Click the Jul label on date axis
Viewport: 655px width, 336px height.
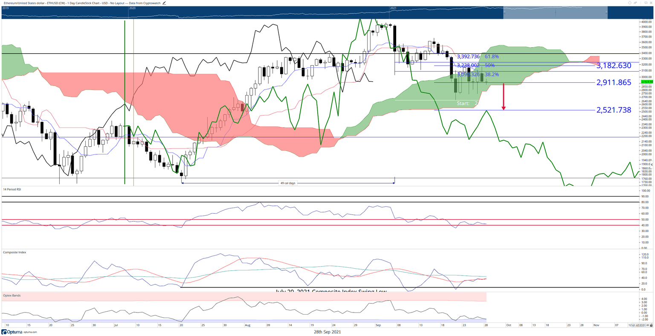coord(116,325)
